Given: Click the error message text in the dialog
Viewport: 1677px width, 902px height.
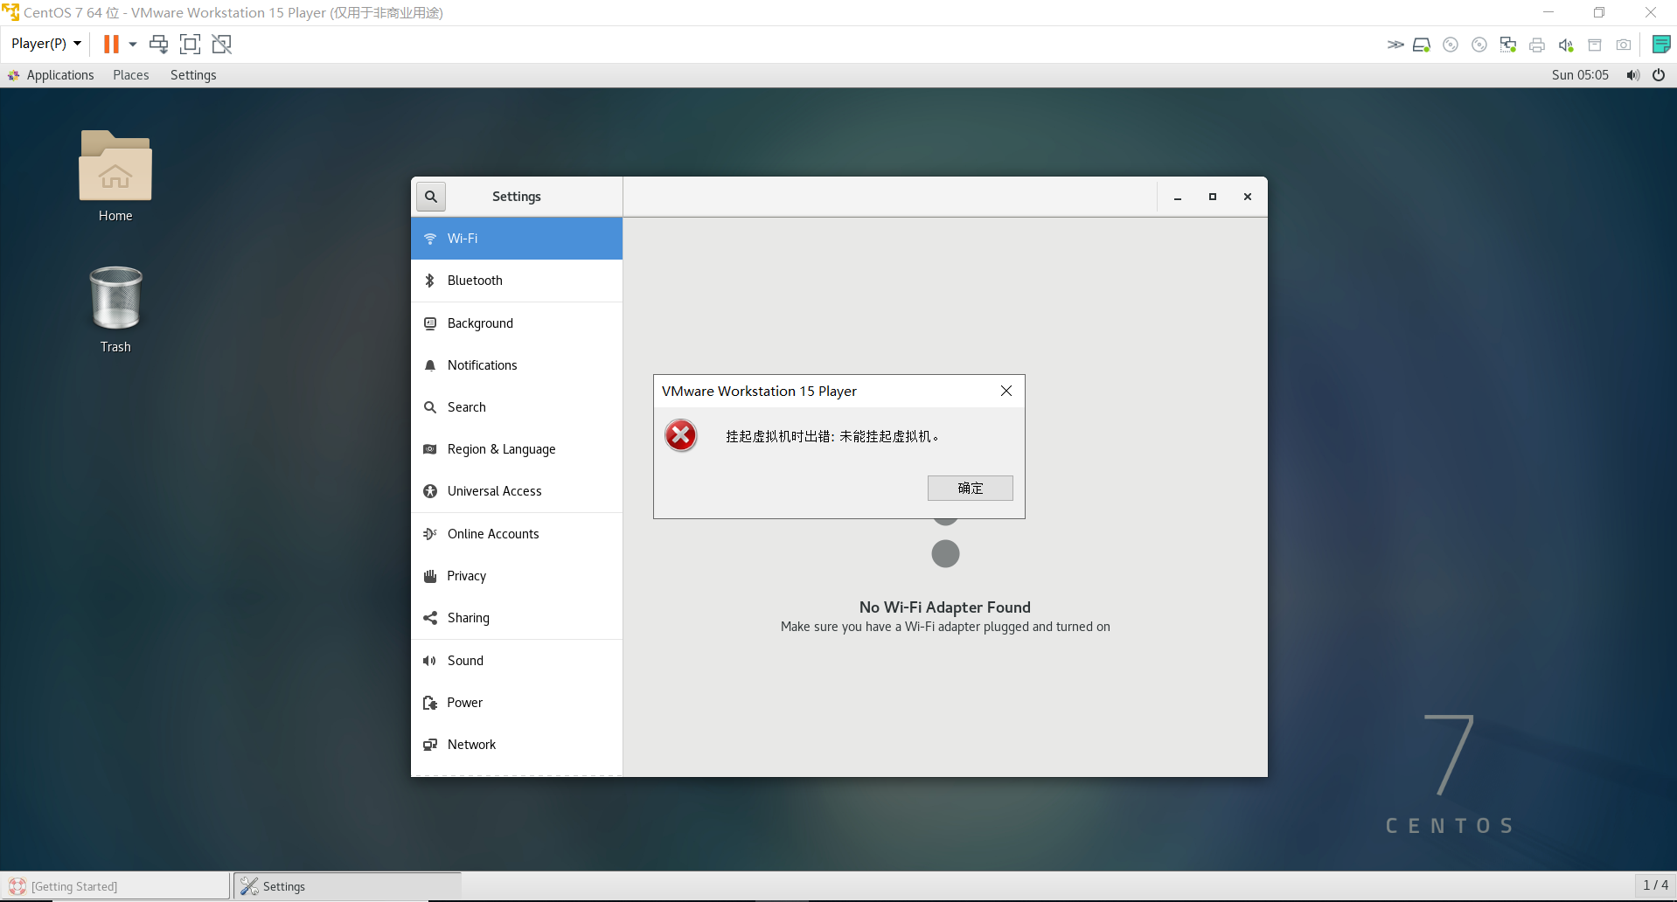Looking at the screenshot, I should click(832, 436).
